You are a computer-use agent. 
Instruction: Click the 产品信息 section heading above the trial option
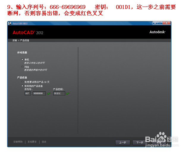pos(22,77)
